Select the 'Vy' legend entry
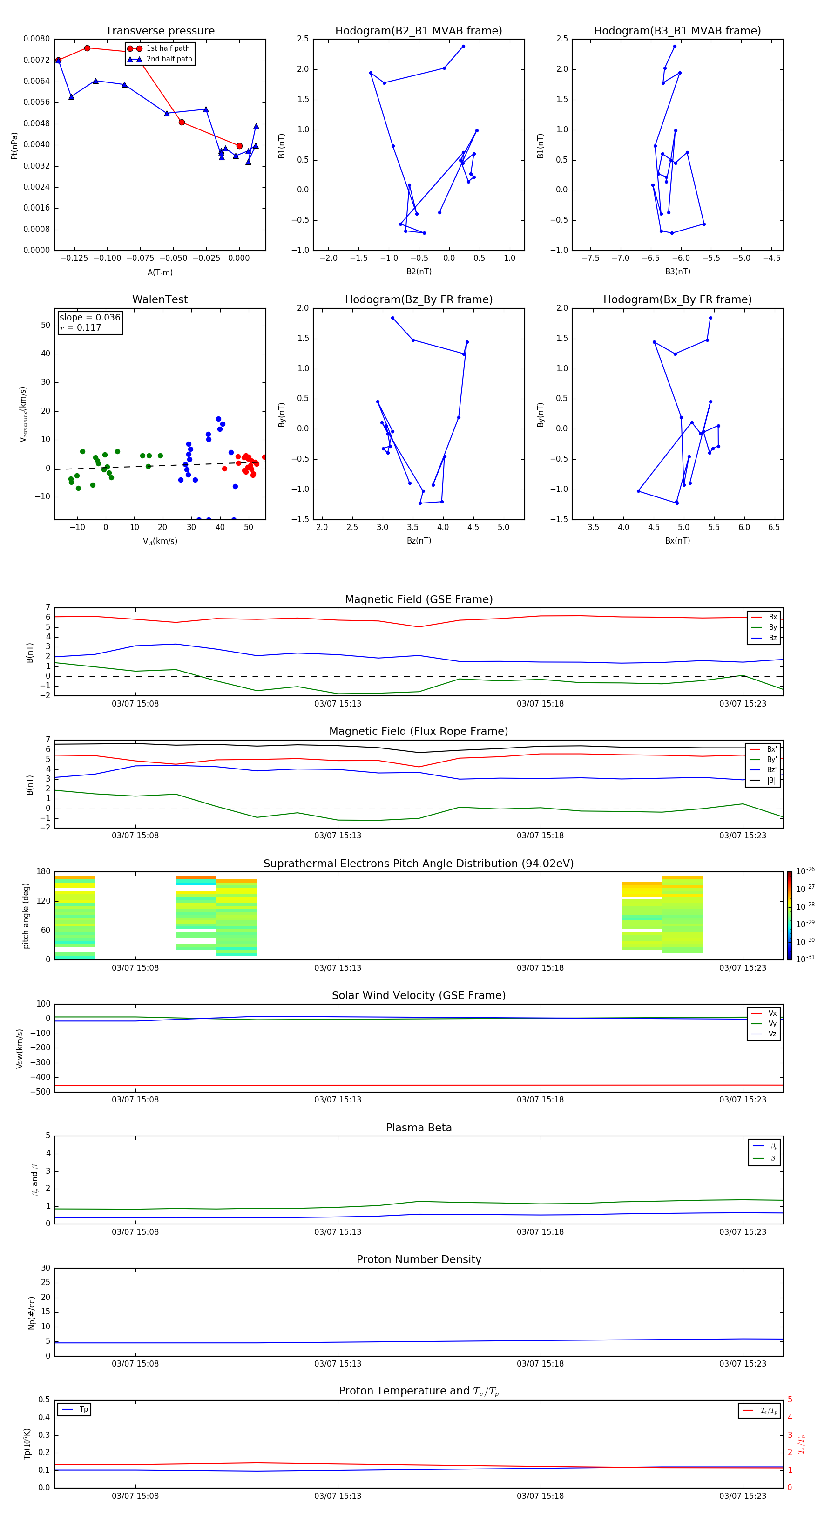 (x=764, y=1023)
